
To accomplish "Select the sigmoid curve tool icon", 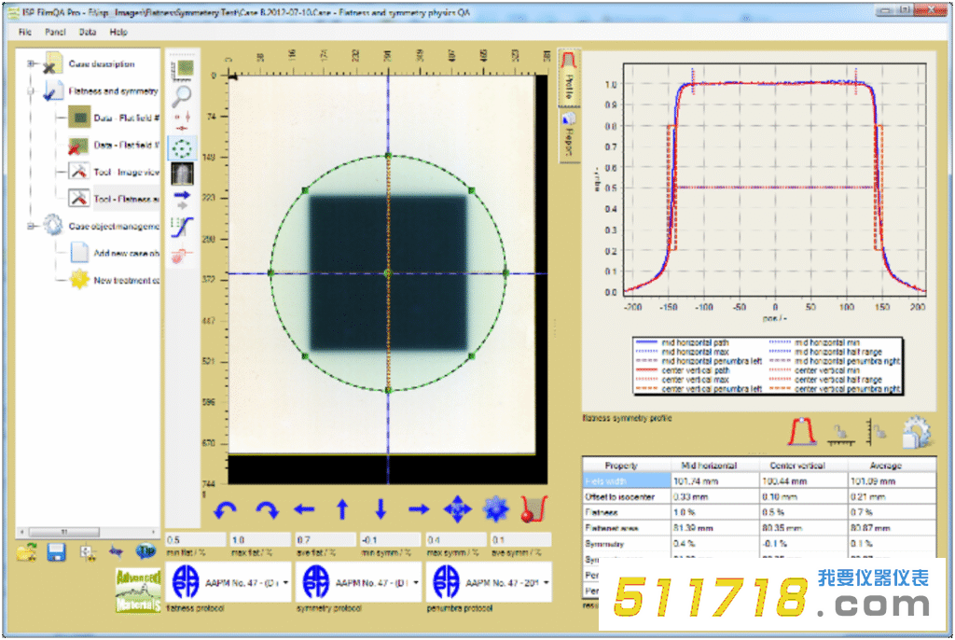I will pos(182,227).
